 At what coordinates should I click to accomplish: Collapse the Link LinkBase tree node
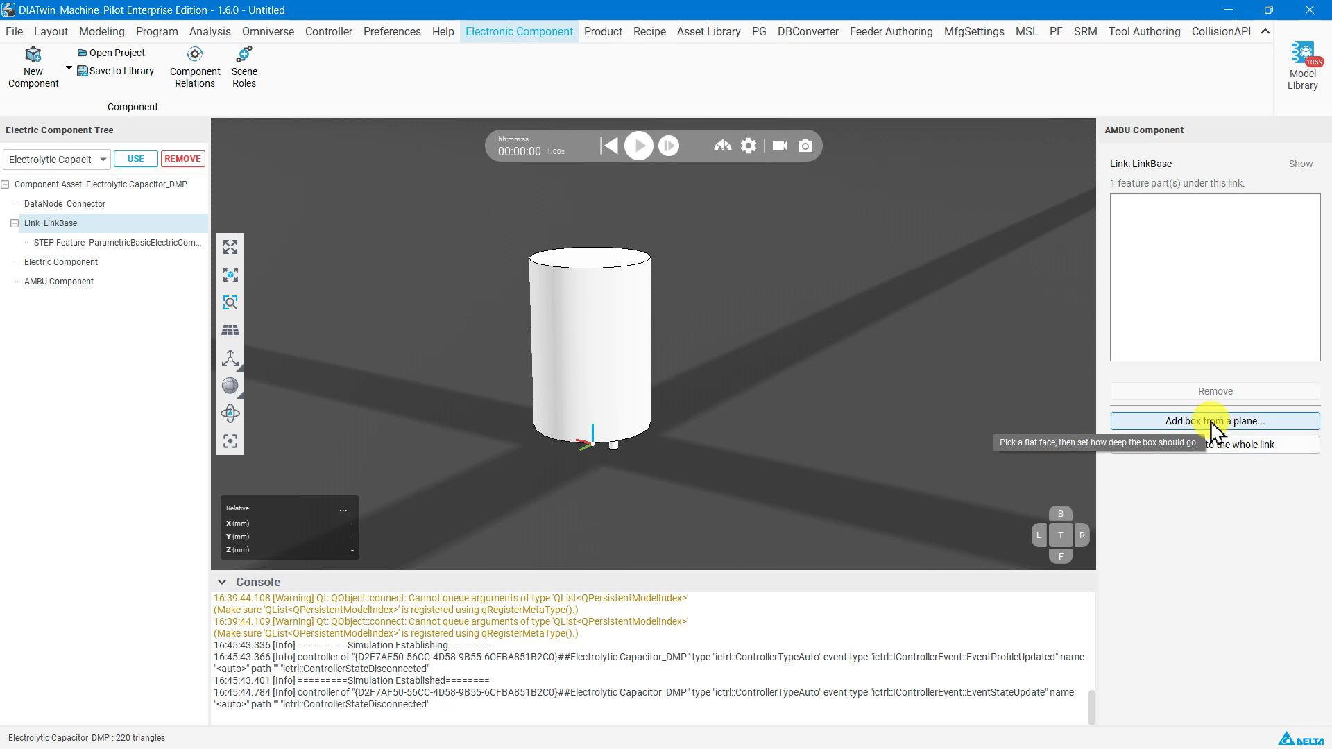[x=15, y=223]
